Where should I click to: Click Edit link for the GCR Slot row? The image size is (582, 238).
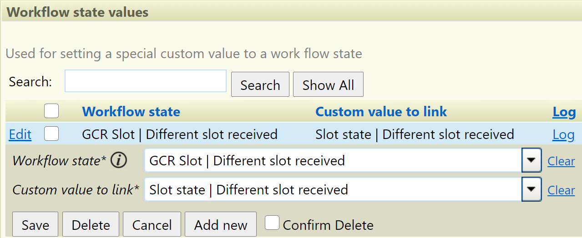coord(20,134)
